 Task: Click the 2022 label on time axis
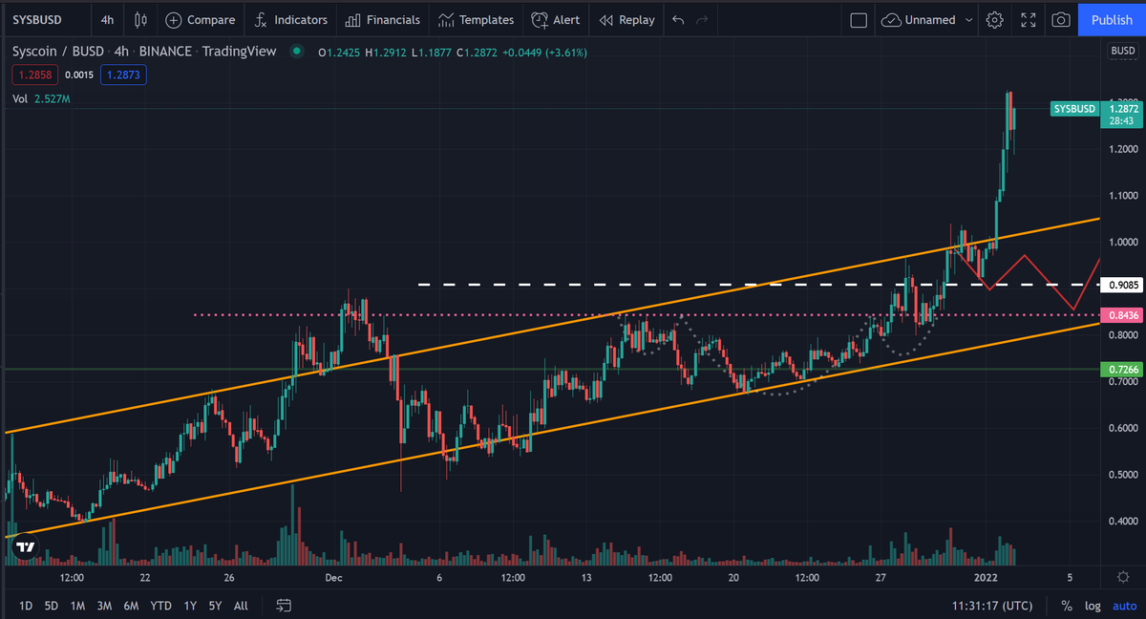(985, 578)
